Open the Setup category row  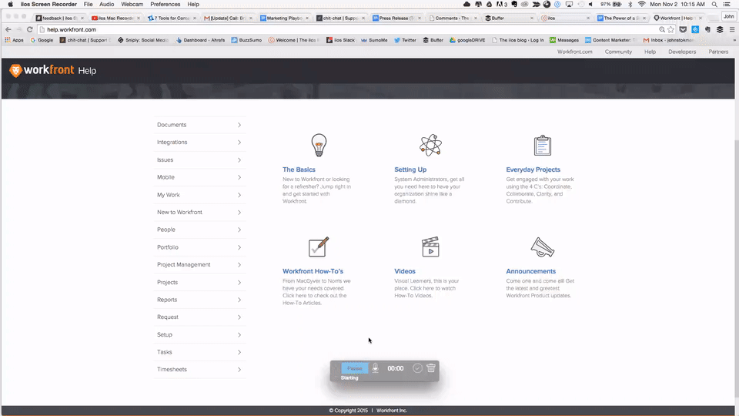click(199, 334)
